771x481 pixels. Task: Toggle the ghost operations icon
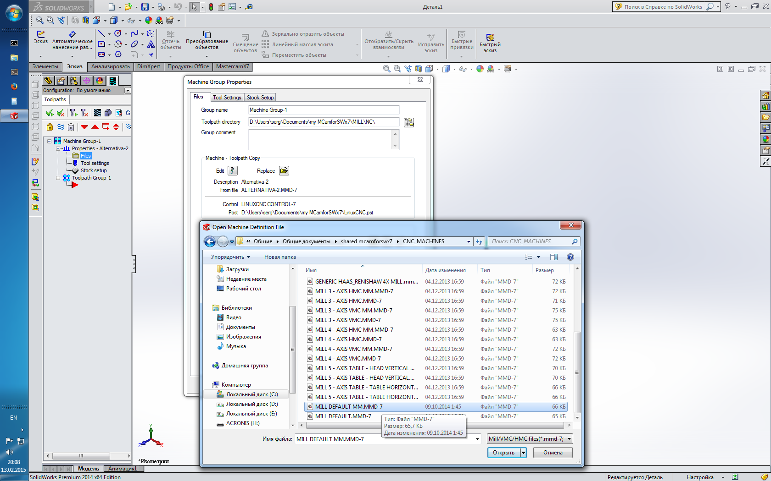point(71,127)
